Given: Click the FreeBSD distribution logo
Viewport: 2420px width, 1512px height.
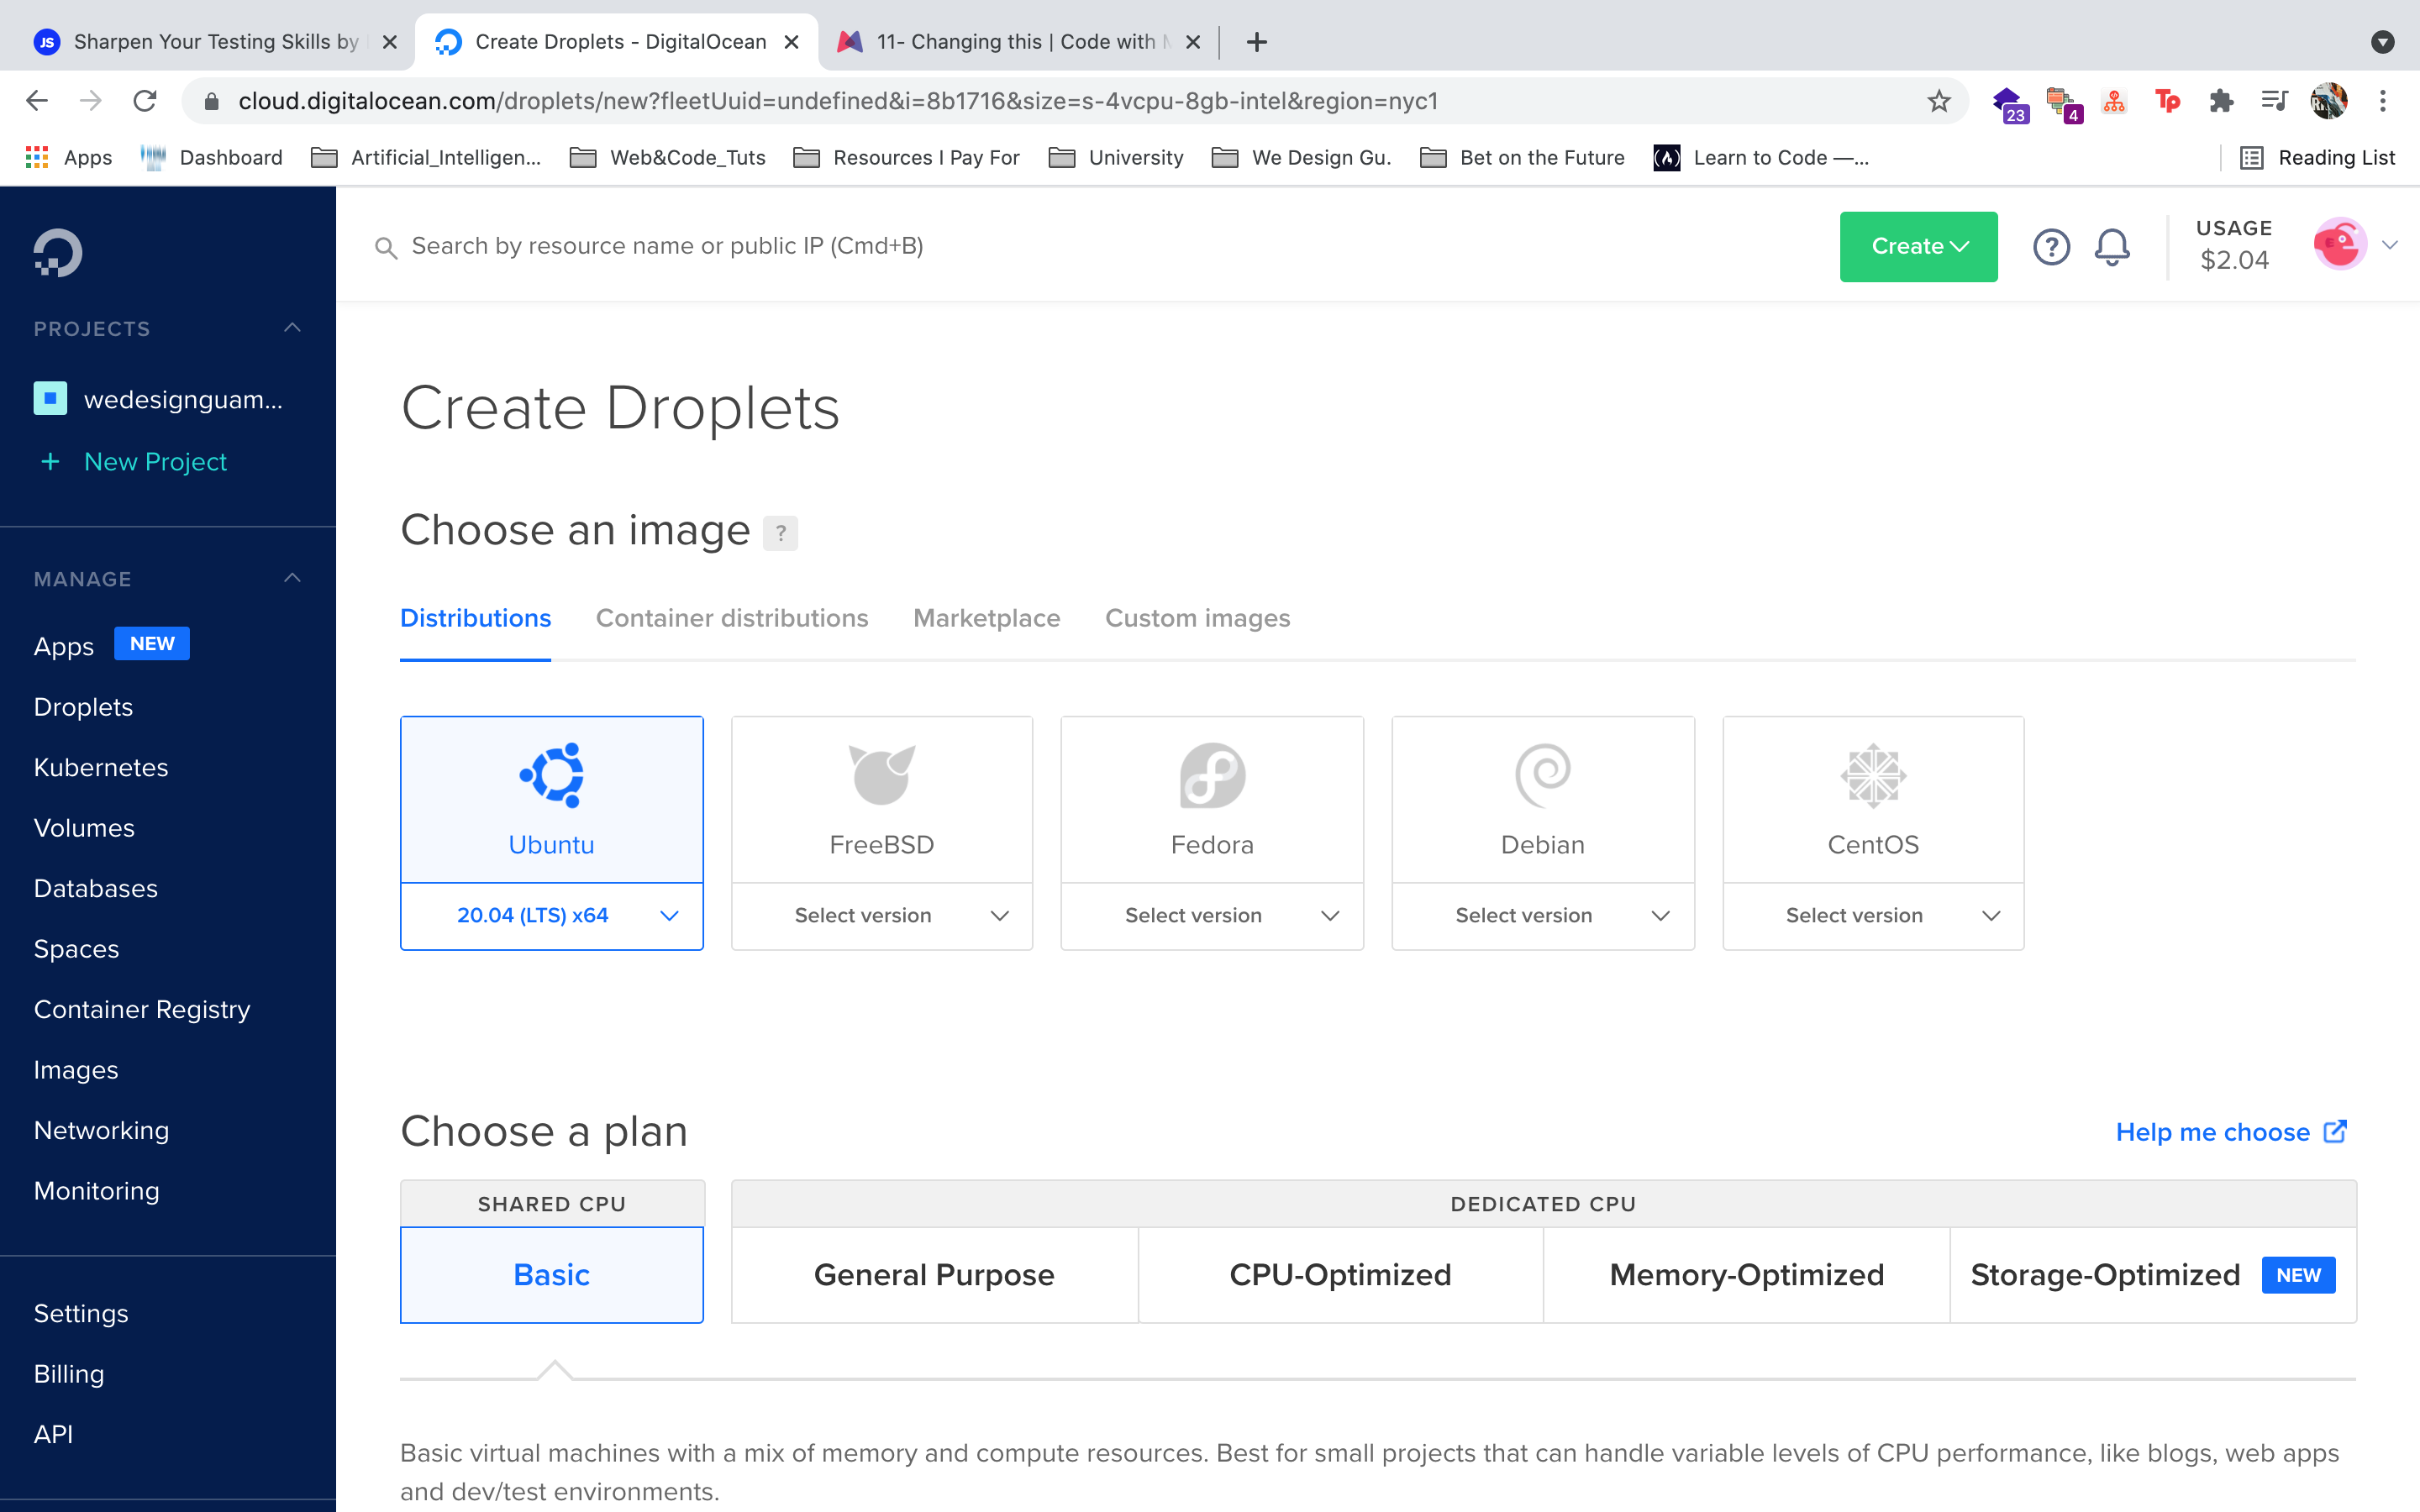Looking at the screenshot, I should (x=881, y=774).
